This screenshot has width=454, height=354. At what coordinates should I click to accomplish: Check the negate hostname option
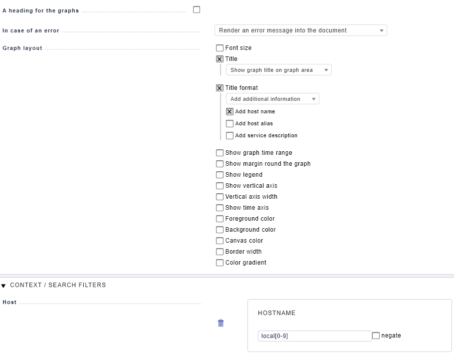pos(376,336)
